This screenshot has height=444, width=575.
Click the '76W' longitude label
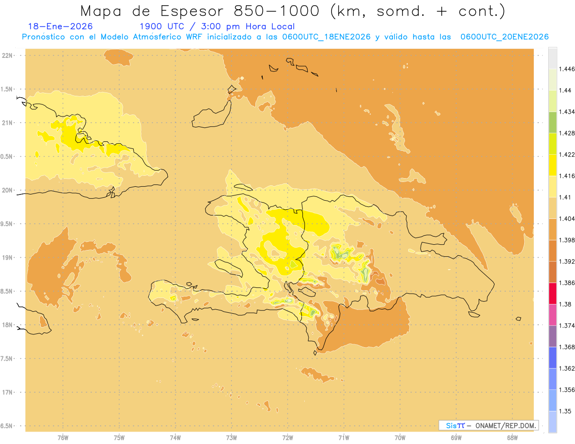tap(63, 438)
